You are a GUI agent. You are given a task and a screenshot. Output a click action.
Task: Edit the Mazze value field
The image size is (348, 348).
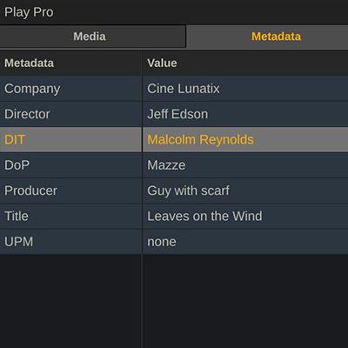[245, 165]
